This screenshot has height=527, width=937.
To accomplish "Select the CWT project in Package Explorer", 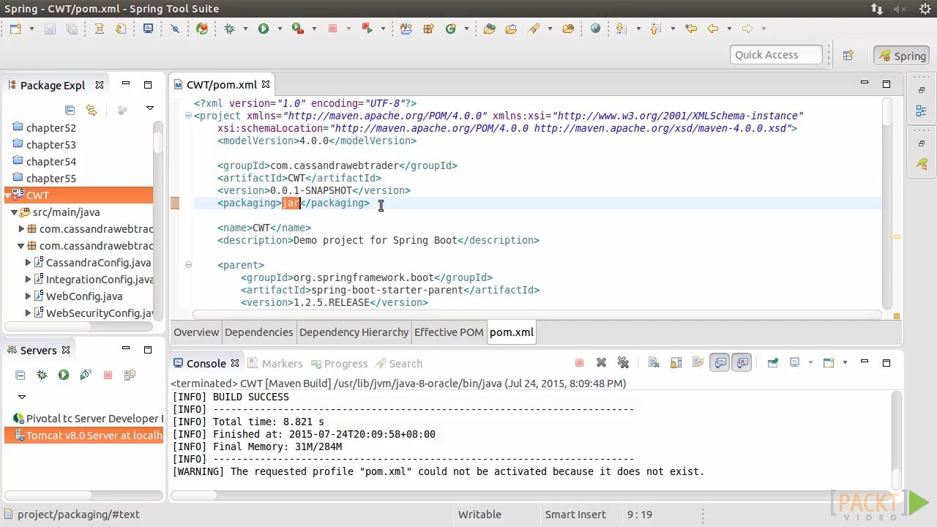I will [79, 195].
